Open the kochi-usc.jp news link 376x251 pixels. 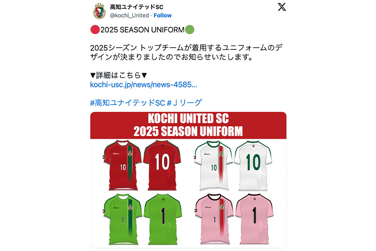(143, 85)
